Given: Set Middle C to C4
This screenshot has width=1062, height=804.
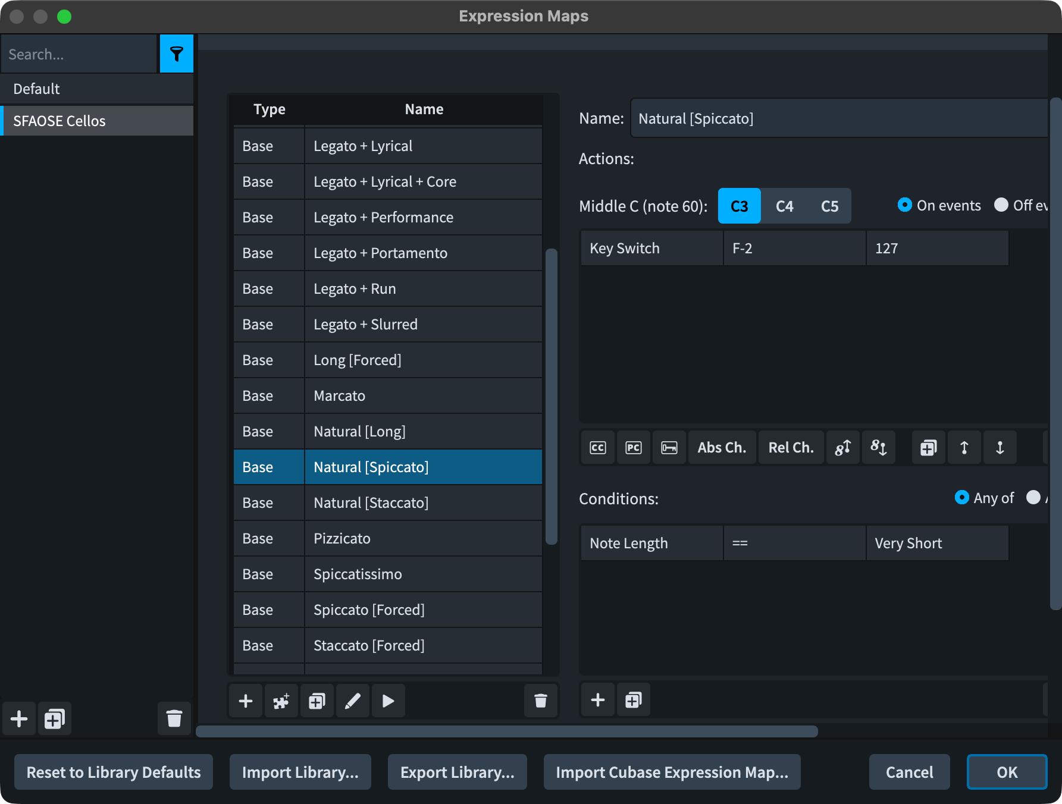Looking at the screenshot, I should tap(784, 206).
